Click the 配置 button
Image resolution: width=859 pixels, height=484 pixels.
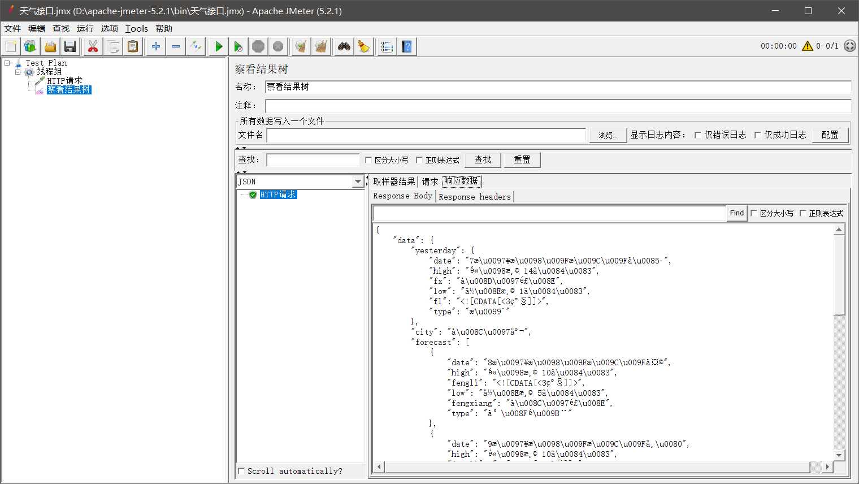[x=830, y=135]
